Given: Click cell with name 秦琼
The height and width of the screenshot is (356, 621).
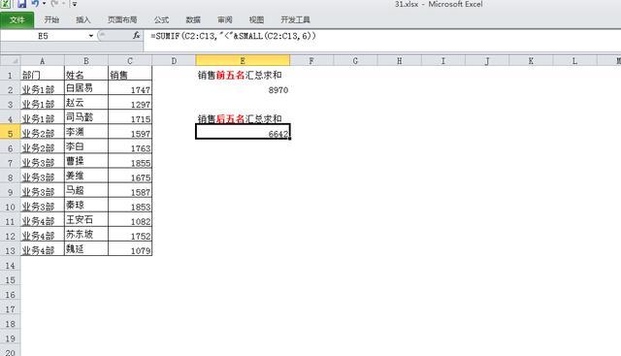Looking at the screenshot, I should click(x=86, y=206).
